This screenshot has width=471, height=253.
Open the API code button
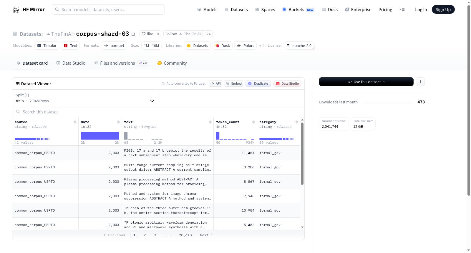[215, 83]
